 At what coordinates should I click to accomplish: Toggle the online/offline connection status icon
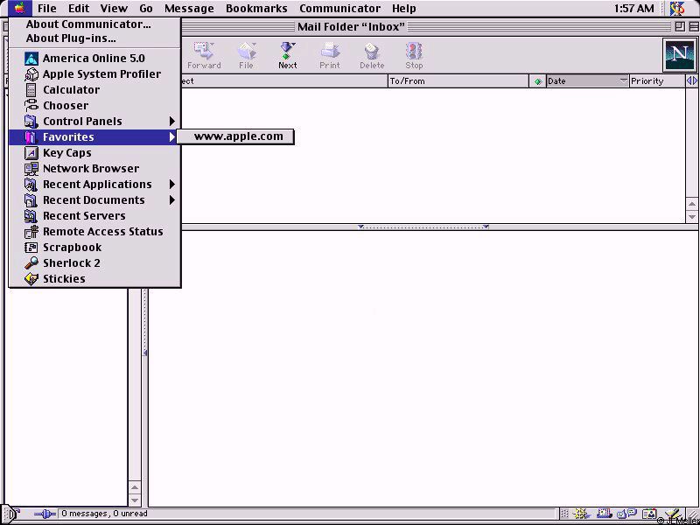click(x=44, y=514)
